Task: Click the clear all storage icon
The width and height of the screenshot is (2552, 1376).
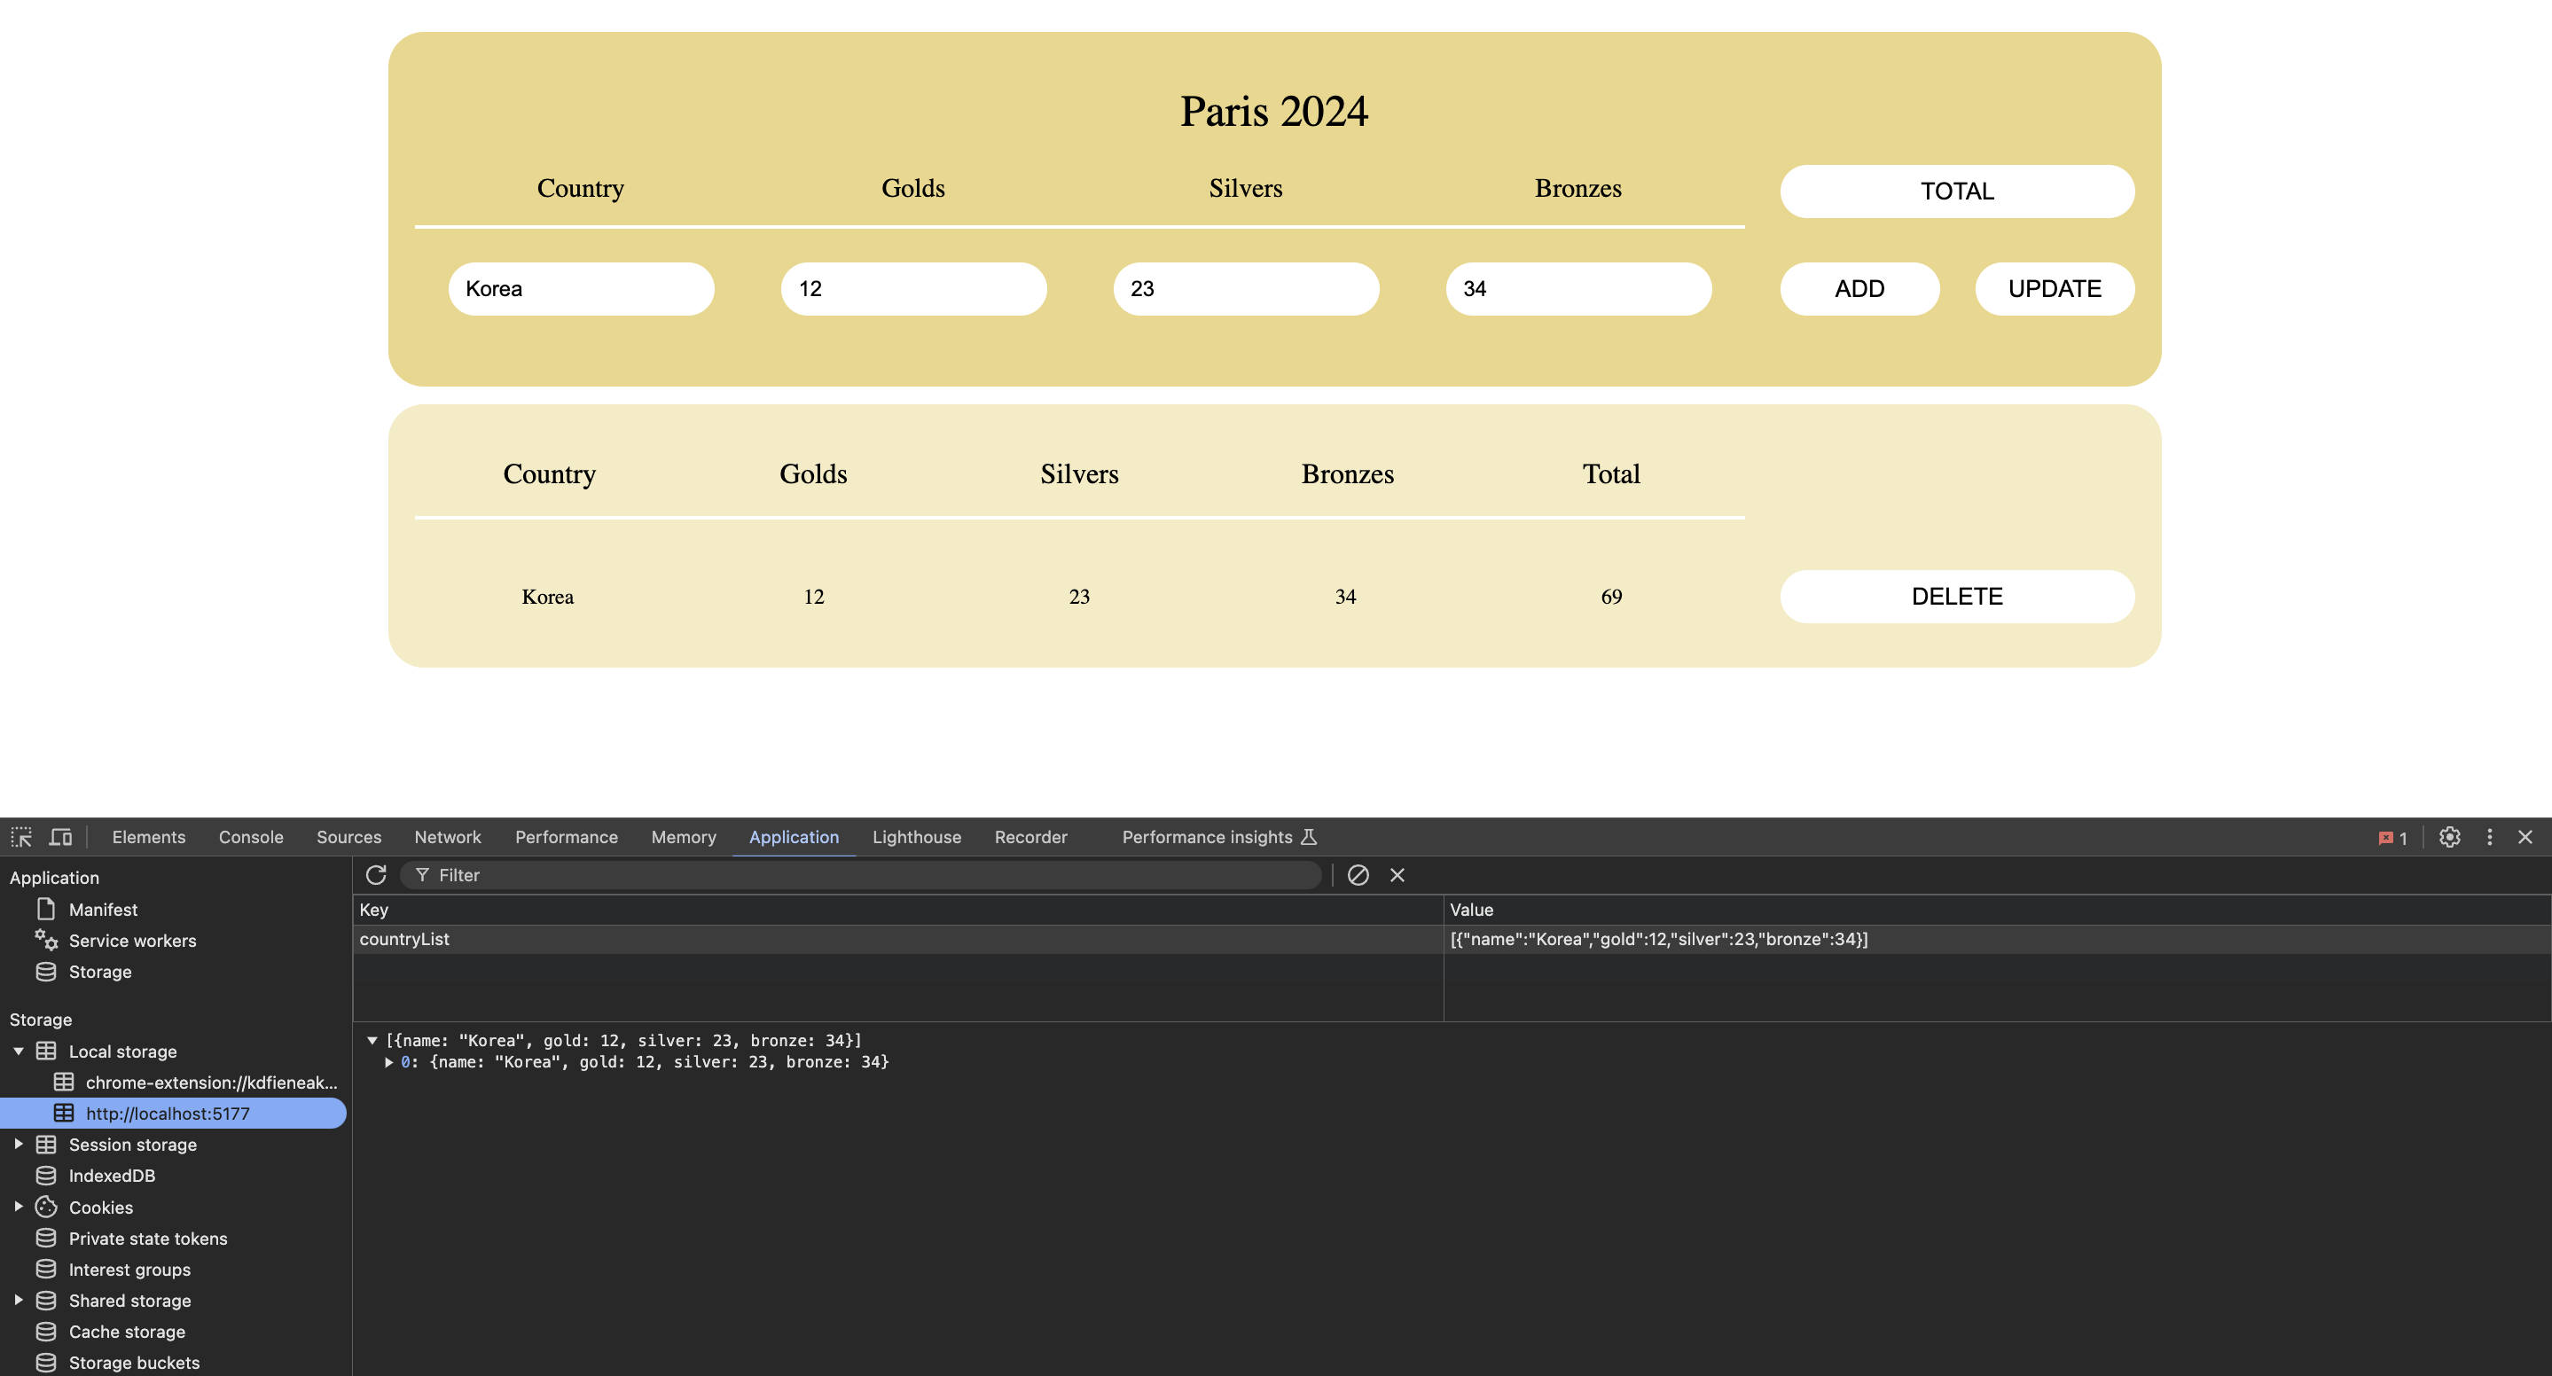Action: [x=1358, y=875]
